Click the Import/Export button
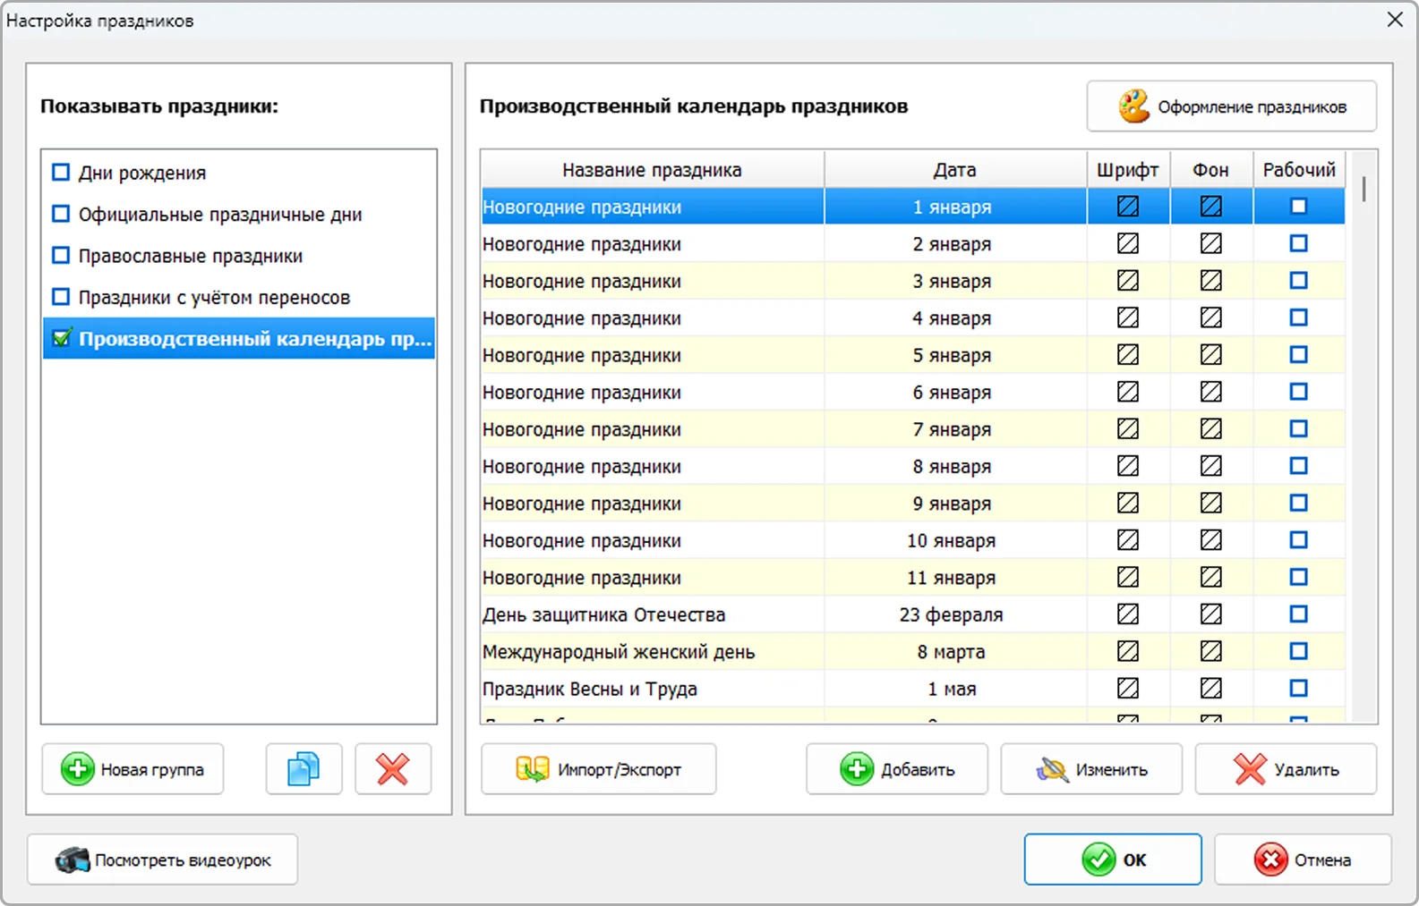The image size is (1419, 906). (x=598, y=769)
